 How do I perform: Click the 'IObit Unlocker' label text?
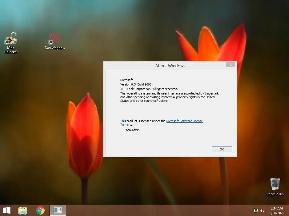pyautogui.click(x=11, y=50)
